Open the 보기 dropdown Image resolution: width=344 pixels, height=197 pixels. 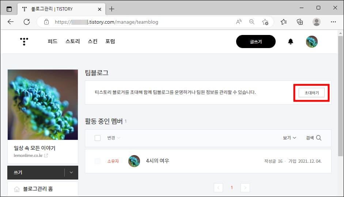point(290,138)
